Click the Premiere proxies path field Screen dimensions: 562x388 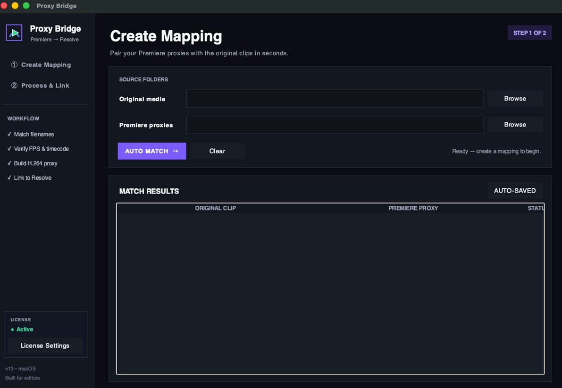(335, 125)
